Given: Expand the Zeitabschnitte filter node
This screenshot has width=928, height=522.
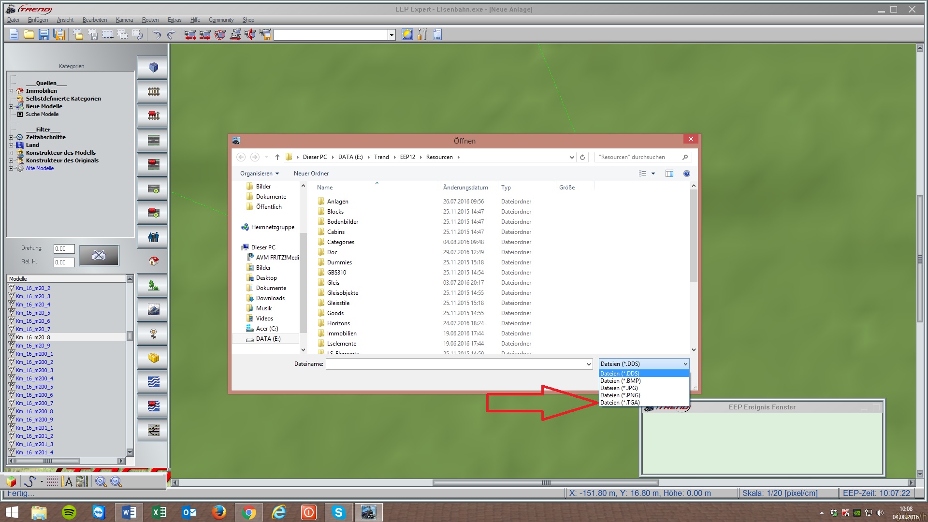Looking at the screenshot, I should coord(11,137).
